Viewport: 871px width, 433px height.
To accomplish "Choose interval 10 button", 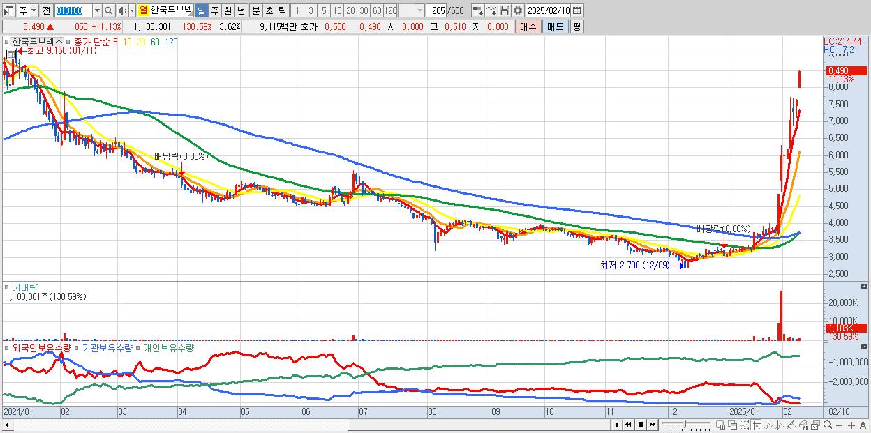I will (x=337, y=11).
